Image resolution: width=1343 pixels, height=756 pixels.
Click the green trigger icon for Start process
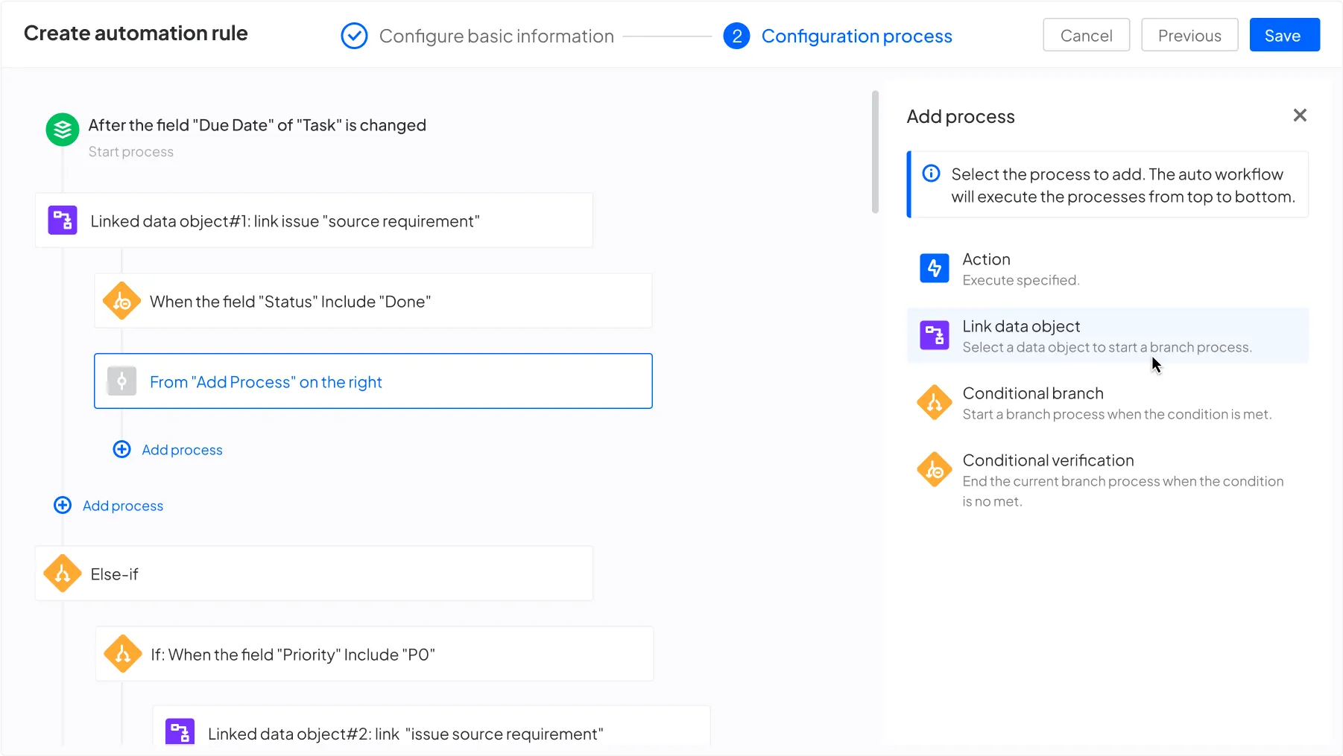click(x=63, y=130)
